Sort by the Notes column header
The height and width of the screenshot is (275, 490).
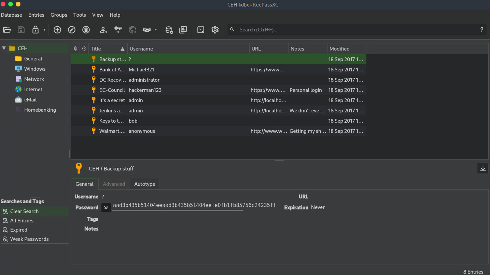(308, 49)
